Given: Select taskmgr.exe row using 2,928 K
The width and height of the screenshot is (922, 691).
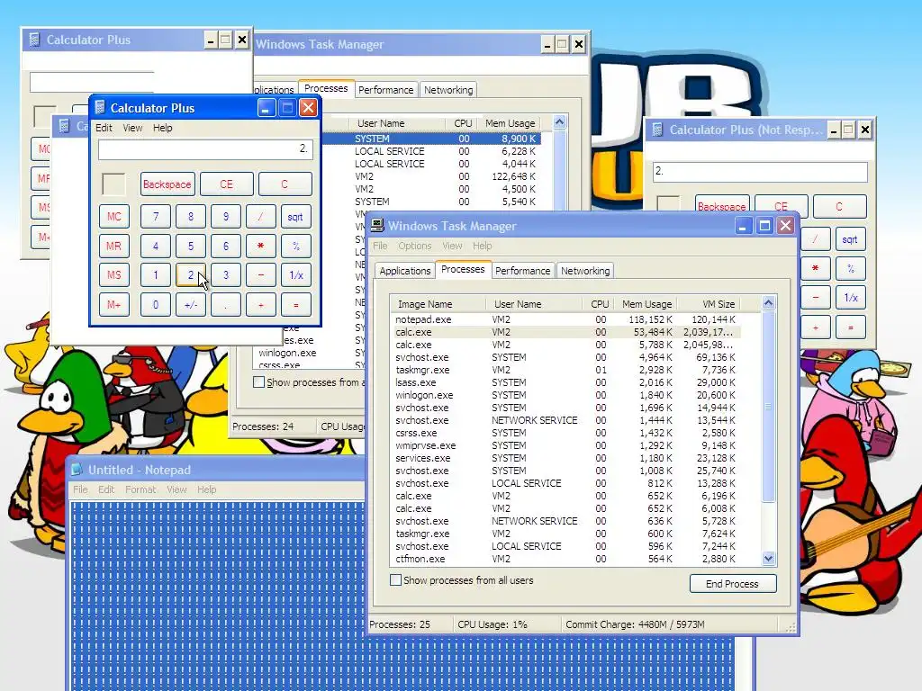Looking at the screenshot, I should point(565,370).
